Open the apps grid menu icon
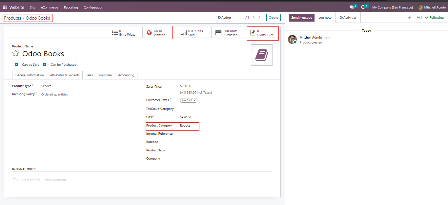Viewport: 448px width, 205px height. pyautogui.click(x=5, y=7)
